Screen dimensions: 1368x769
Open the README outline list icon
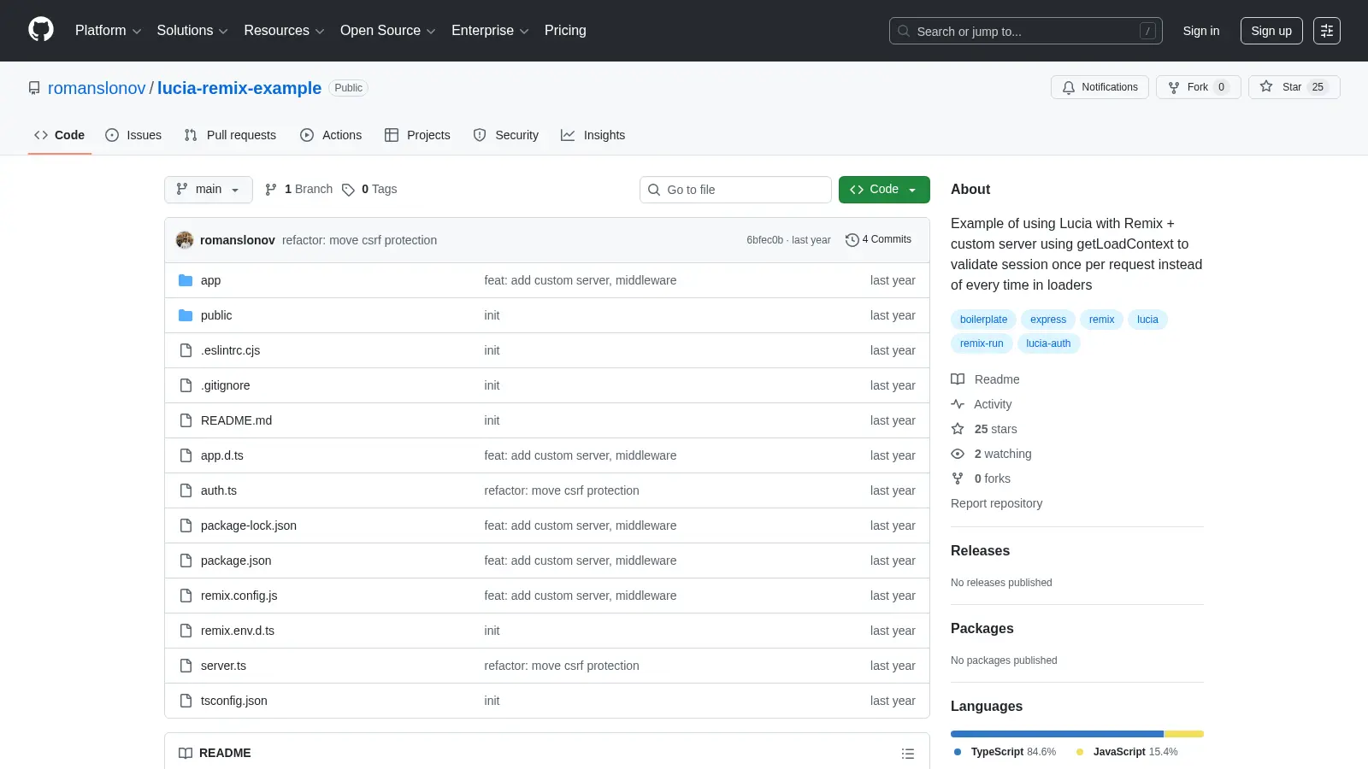click(907, 754)
